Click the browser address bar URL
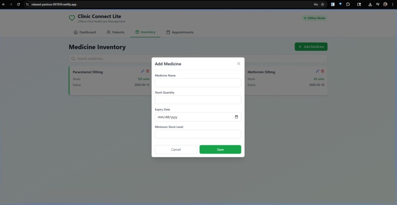The image size is (397, 205). pos(54,4)
